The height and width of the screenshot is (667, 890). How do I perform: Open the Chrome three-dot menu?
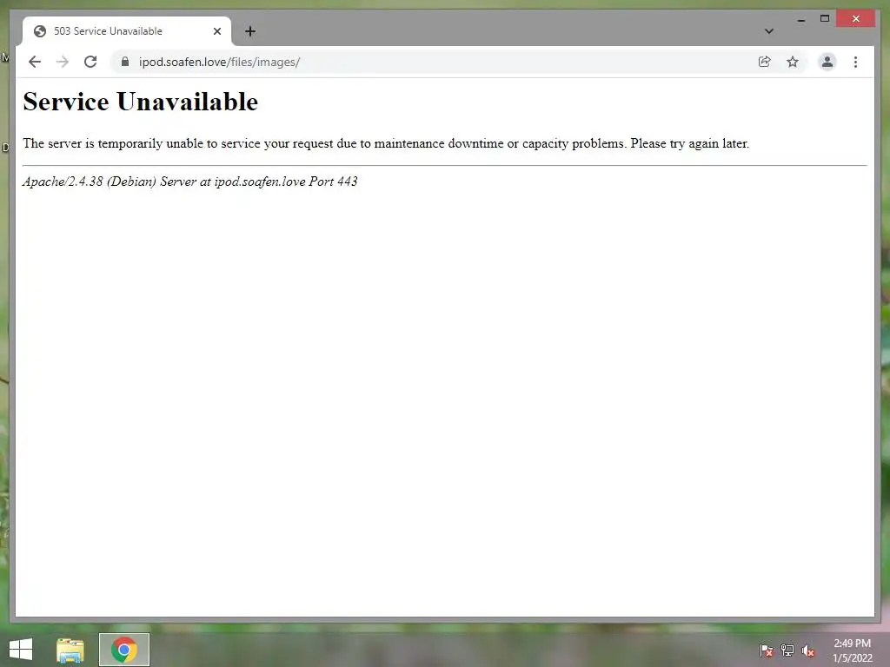click(x=855, y=62)
